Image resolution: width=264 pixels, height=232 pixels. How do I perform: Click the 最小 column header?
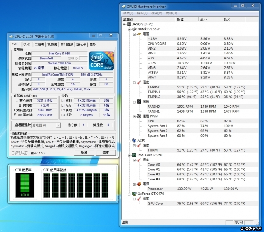pos(210,19)
